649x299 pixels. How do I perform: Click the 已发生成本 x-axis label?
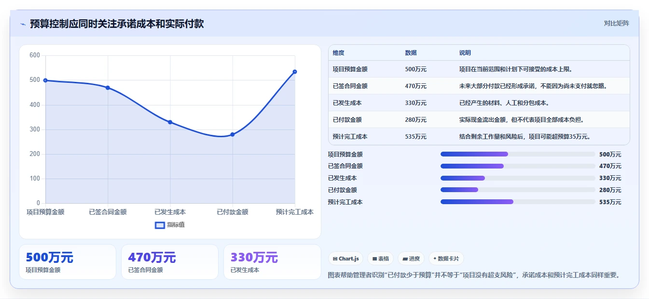170,212
